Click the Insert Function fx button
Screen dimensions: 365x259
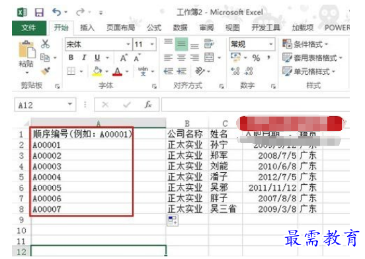(148, 105)
